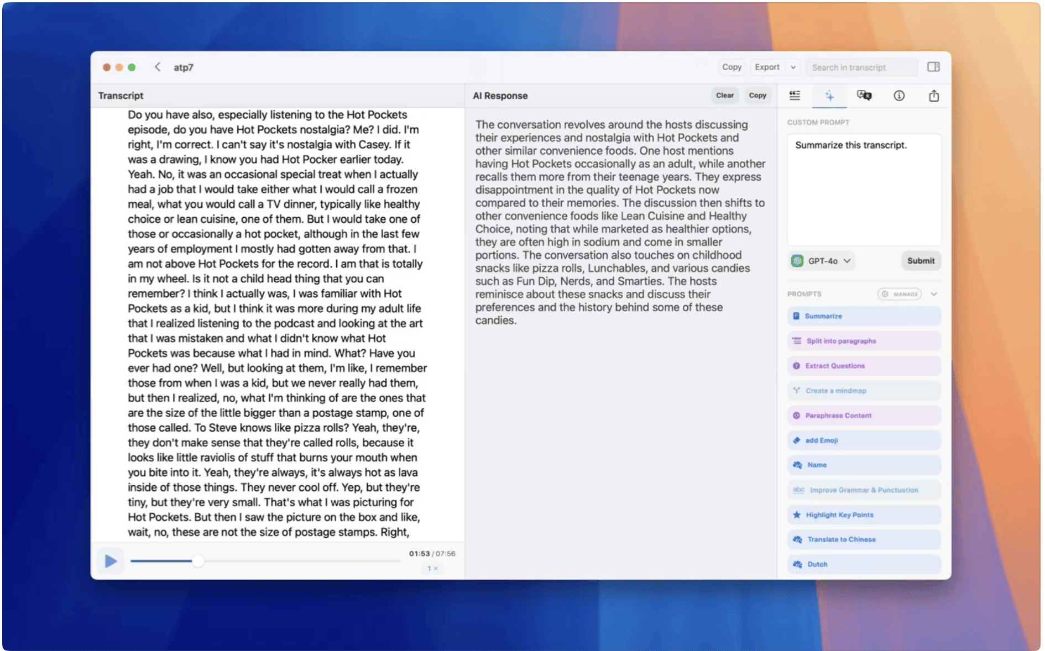This screenshot has width=1045, height=651.
Task: Open the Export dropdown arrow
Action: point(793,67)
